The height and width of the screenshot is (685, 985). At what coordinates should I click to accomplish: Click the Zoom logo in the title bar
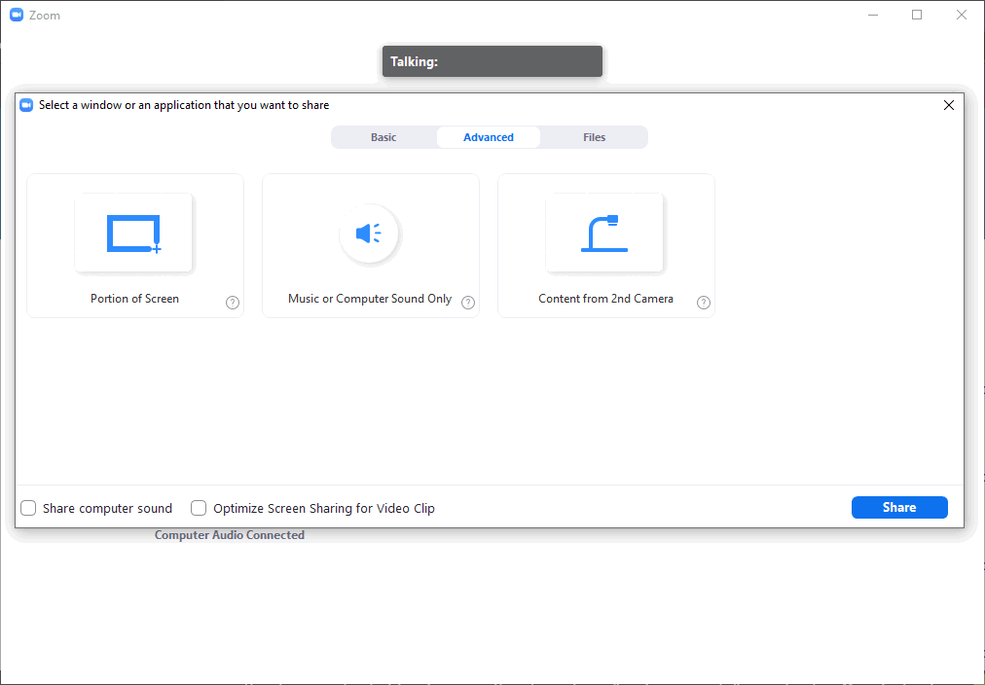(16, 15)
